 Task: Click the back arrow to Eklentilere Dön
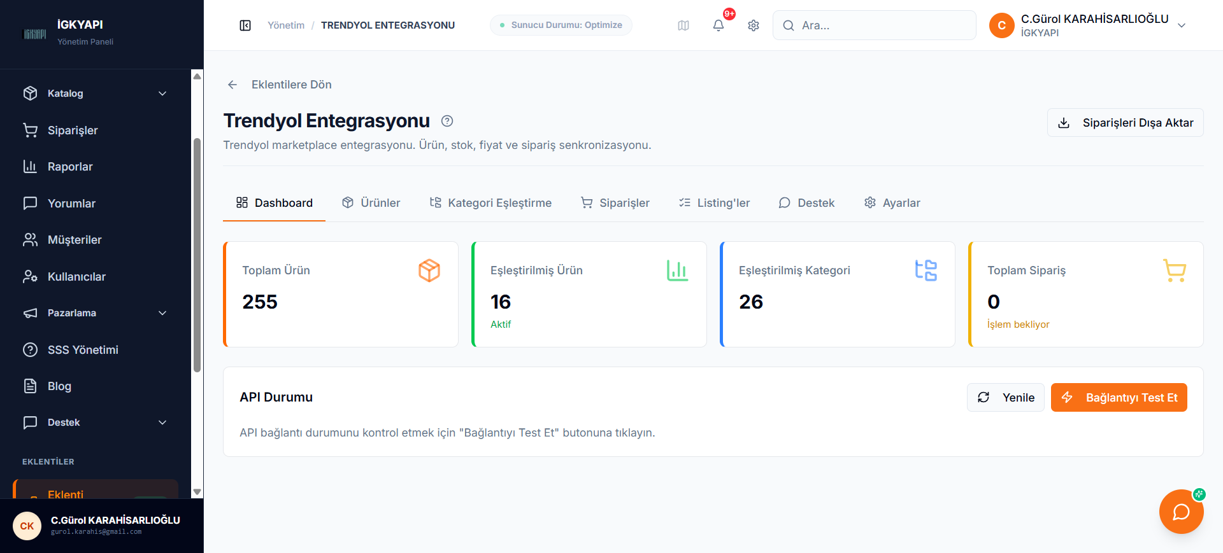[x=232, y=85]
